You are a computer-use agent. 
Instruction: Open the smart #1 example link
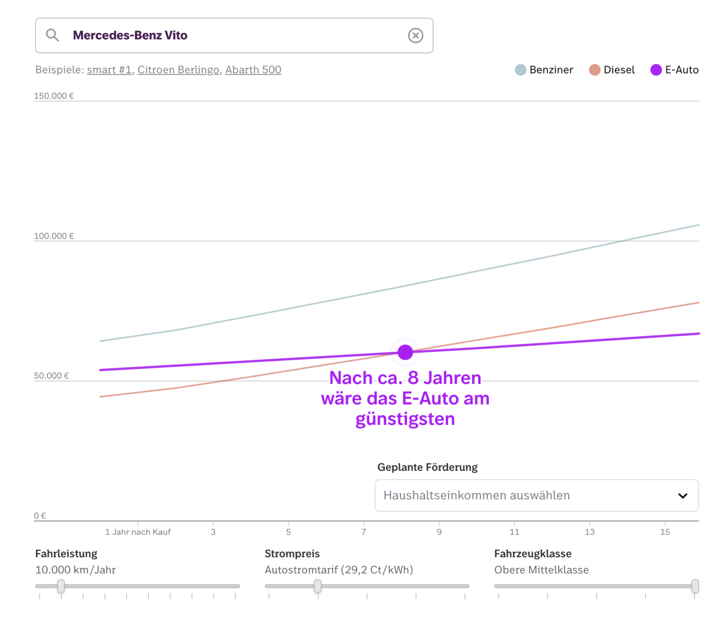[109, 70]
